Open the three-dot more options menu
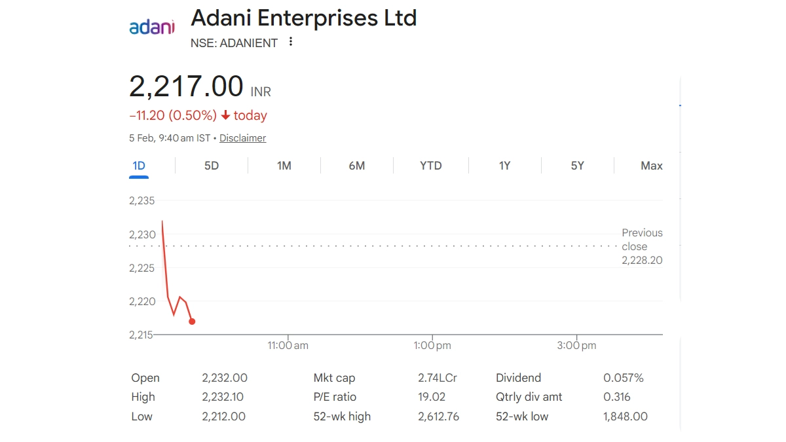Image resolution: width=786 pixels, height=442 pixels. [291, 42]
